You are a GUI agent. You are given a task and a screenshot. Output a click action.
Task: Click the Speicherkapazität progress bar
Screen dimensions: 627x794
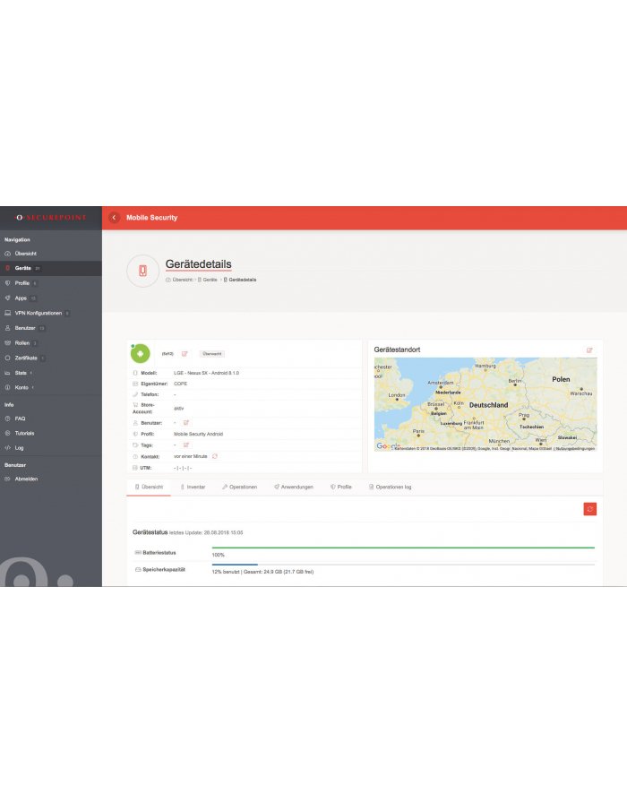[x=403, y=565]
